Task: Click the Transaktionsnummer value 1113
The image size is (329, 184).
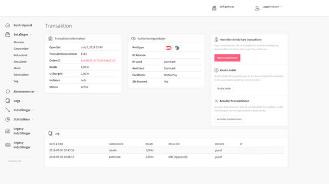Action: [84, 54]
